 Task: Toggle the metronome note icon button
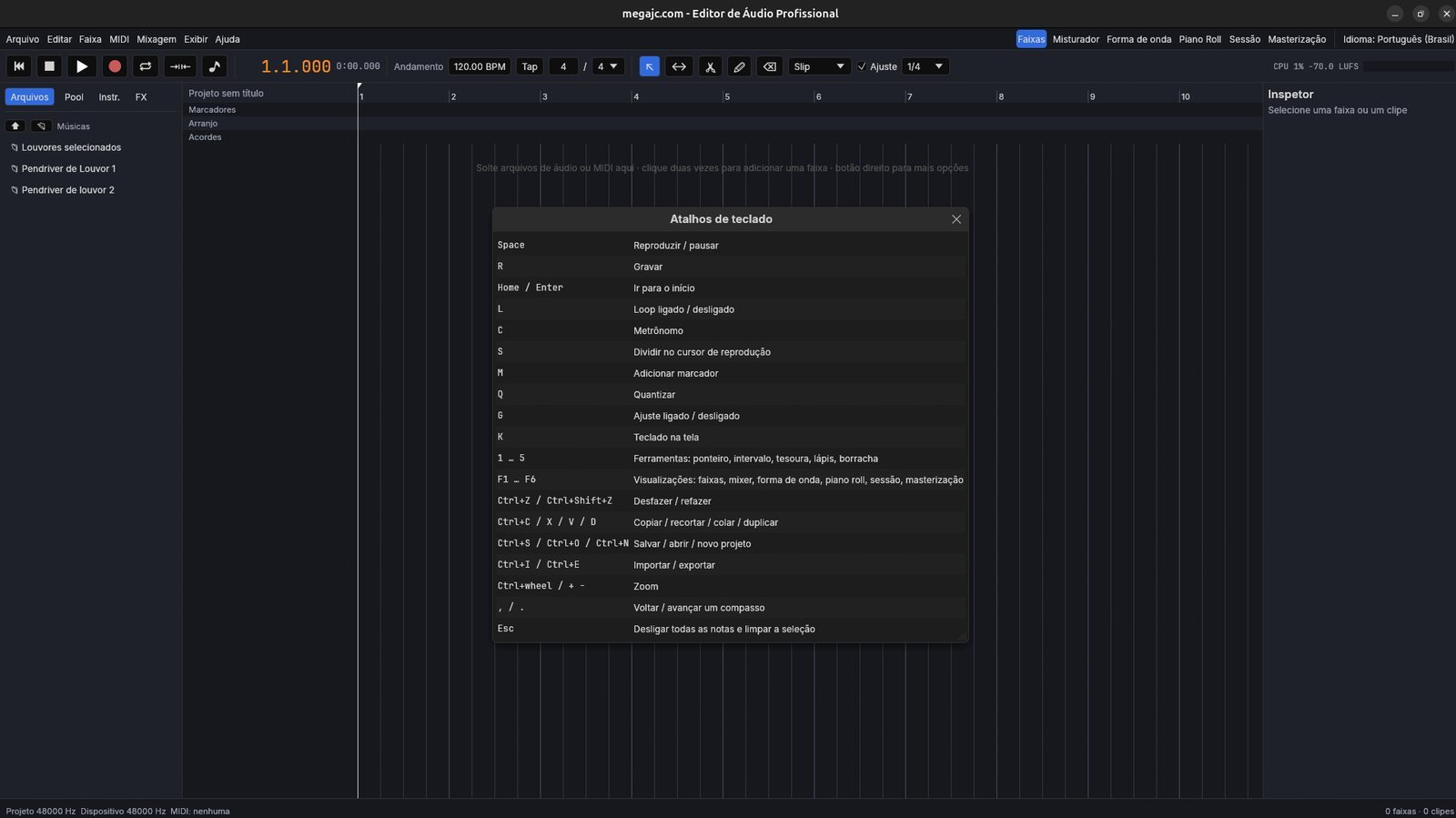coord(214,66)
